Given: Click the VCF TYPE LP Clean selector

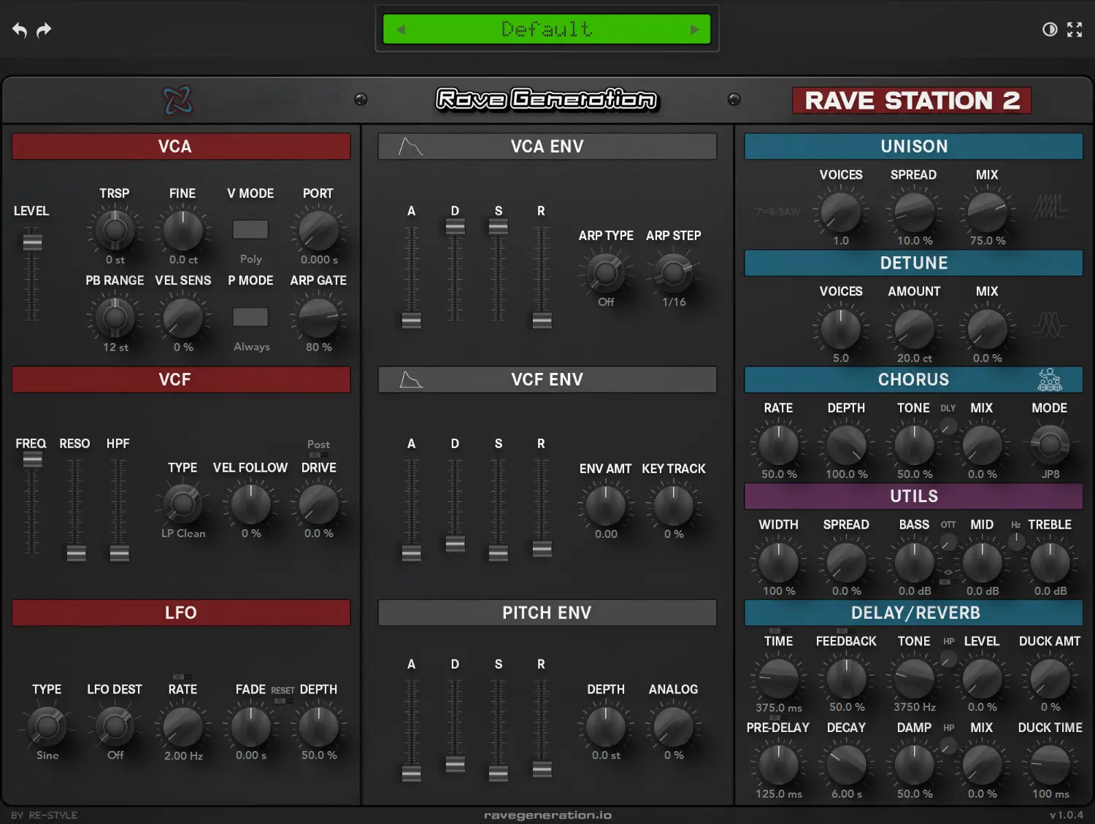Looking at the screenshot, I should click(x=182, y=504).
